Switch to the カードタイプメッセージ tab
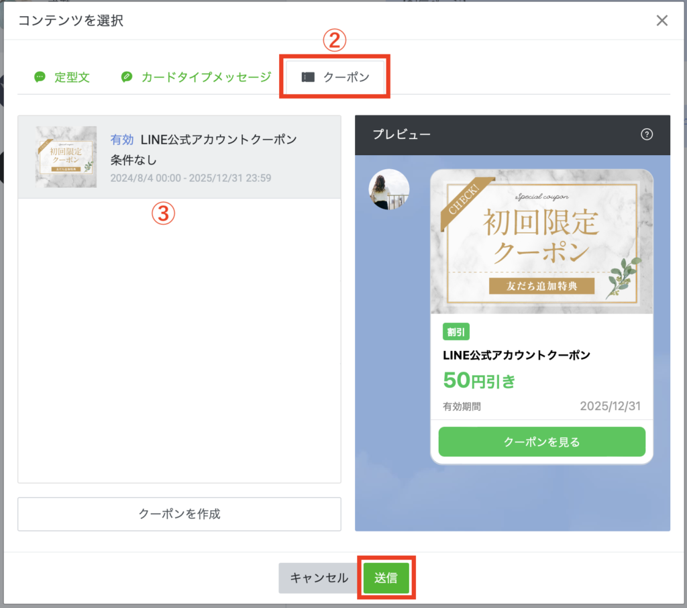 coord(205,77)
